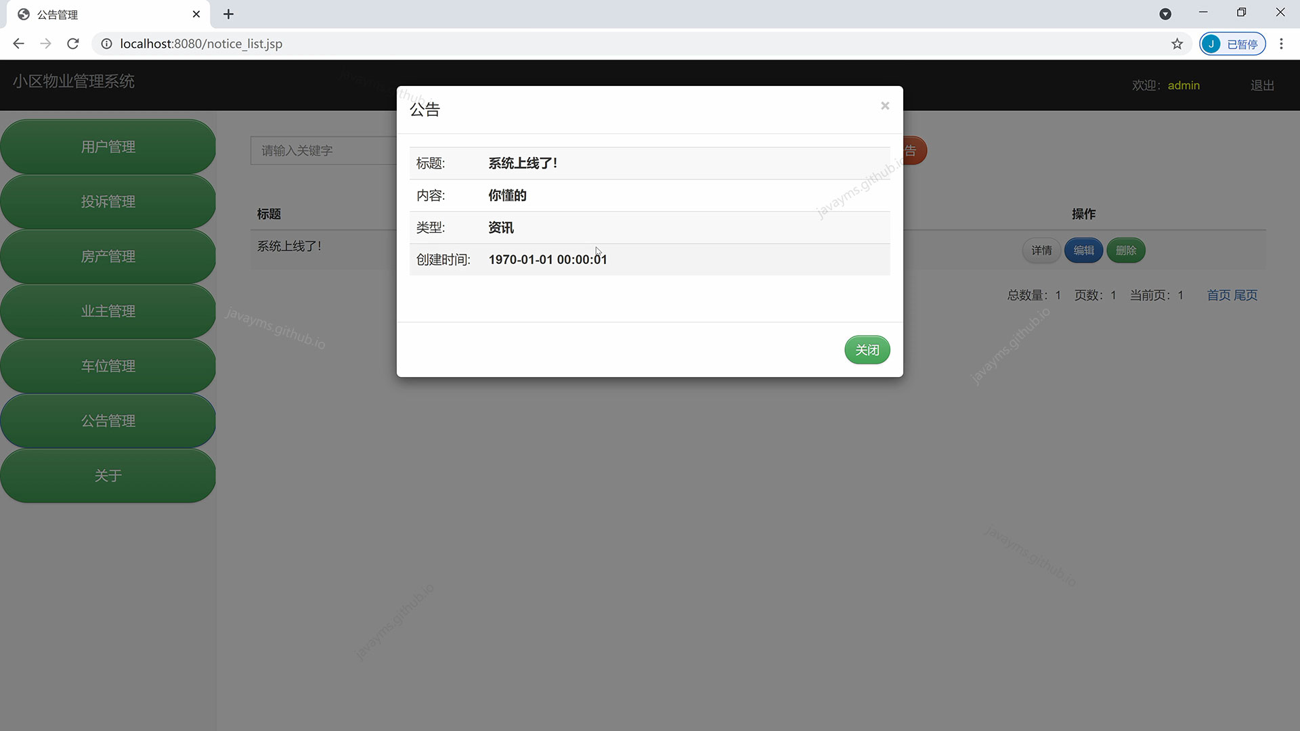This screenshot has width=1300, height=731.
Task: Bookmark this page with the star icon
Action: point(1177,43)
